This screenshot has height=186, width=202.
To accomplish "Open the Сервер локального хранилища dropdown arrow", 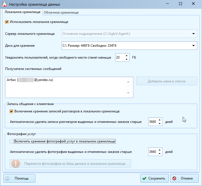I will pos(194,34).
